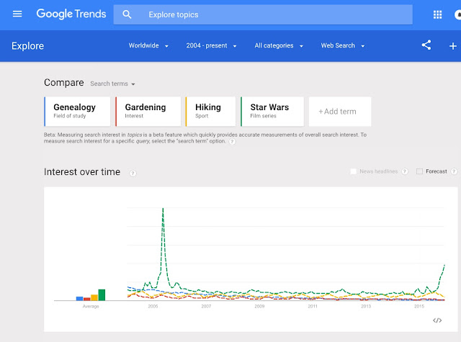Click the Compare label
Image resolution: width=461 pixels, height=342 pixels.
coord(64,83)
